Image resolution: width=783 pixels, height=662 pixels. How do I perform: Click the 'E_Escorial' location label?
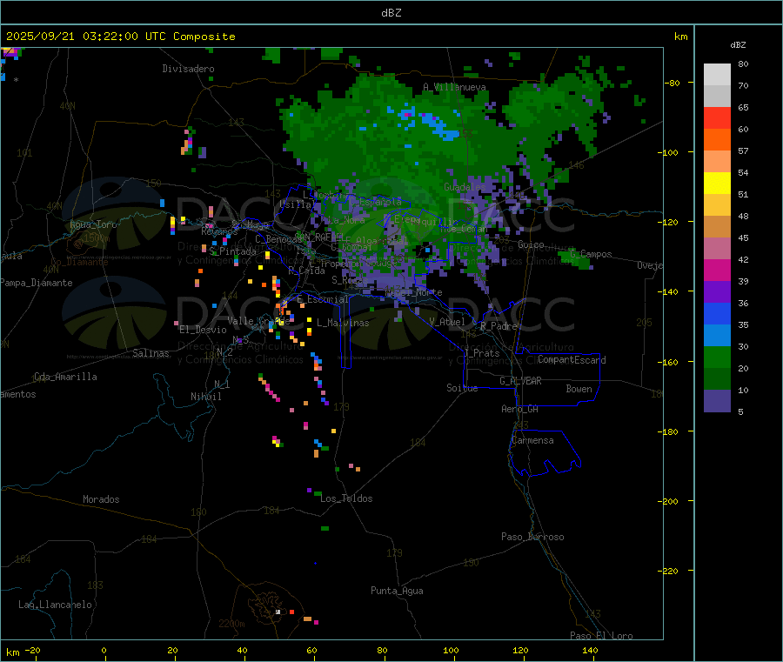(323, 299)
